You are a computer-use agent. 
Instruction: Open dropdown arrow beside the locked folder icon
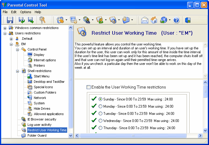pos(132,20)
